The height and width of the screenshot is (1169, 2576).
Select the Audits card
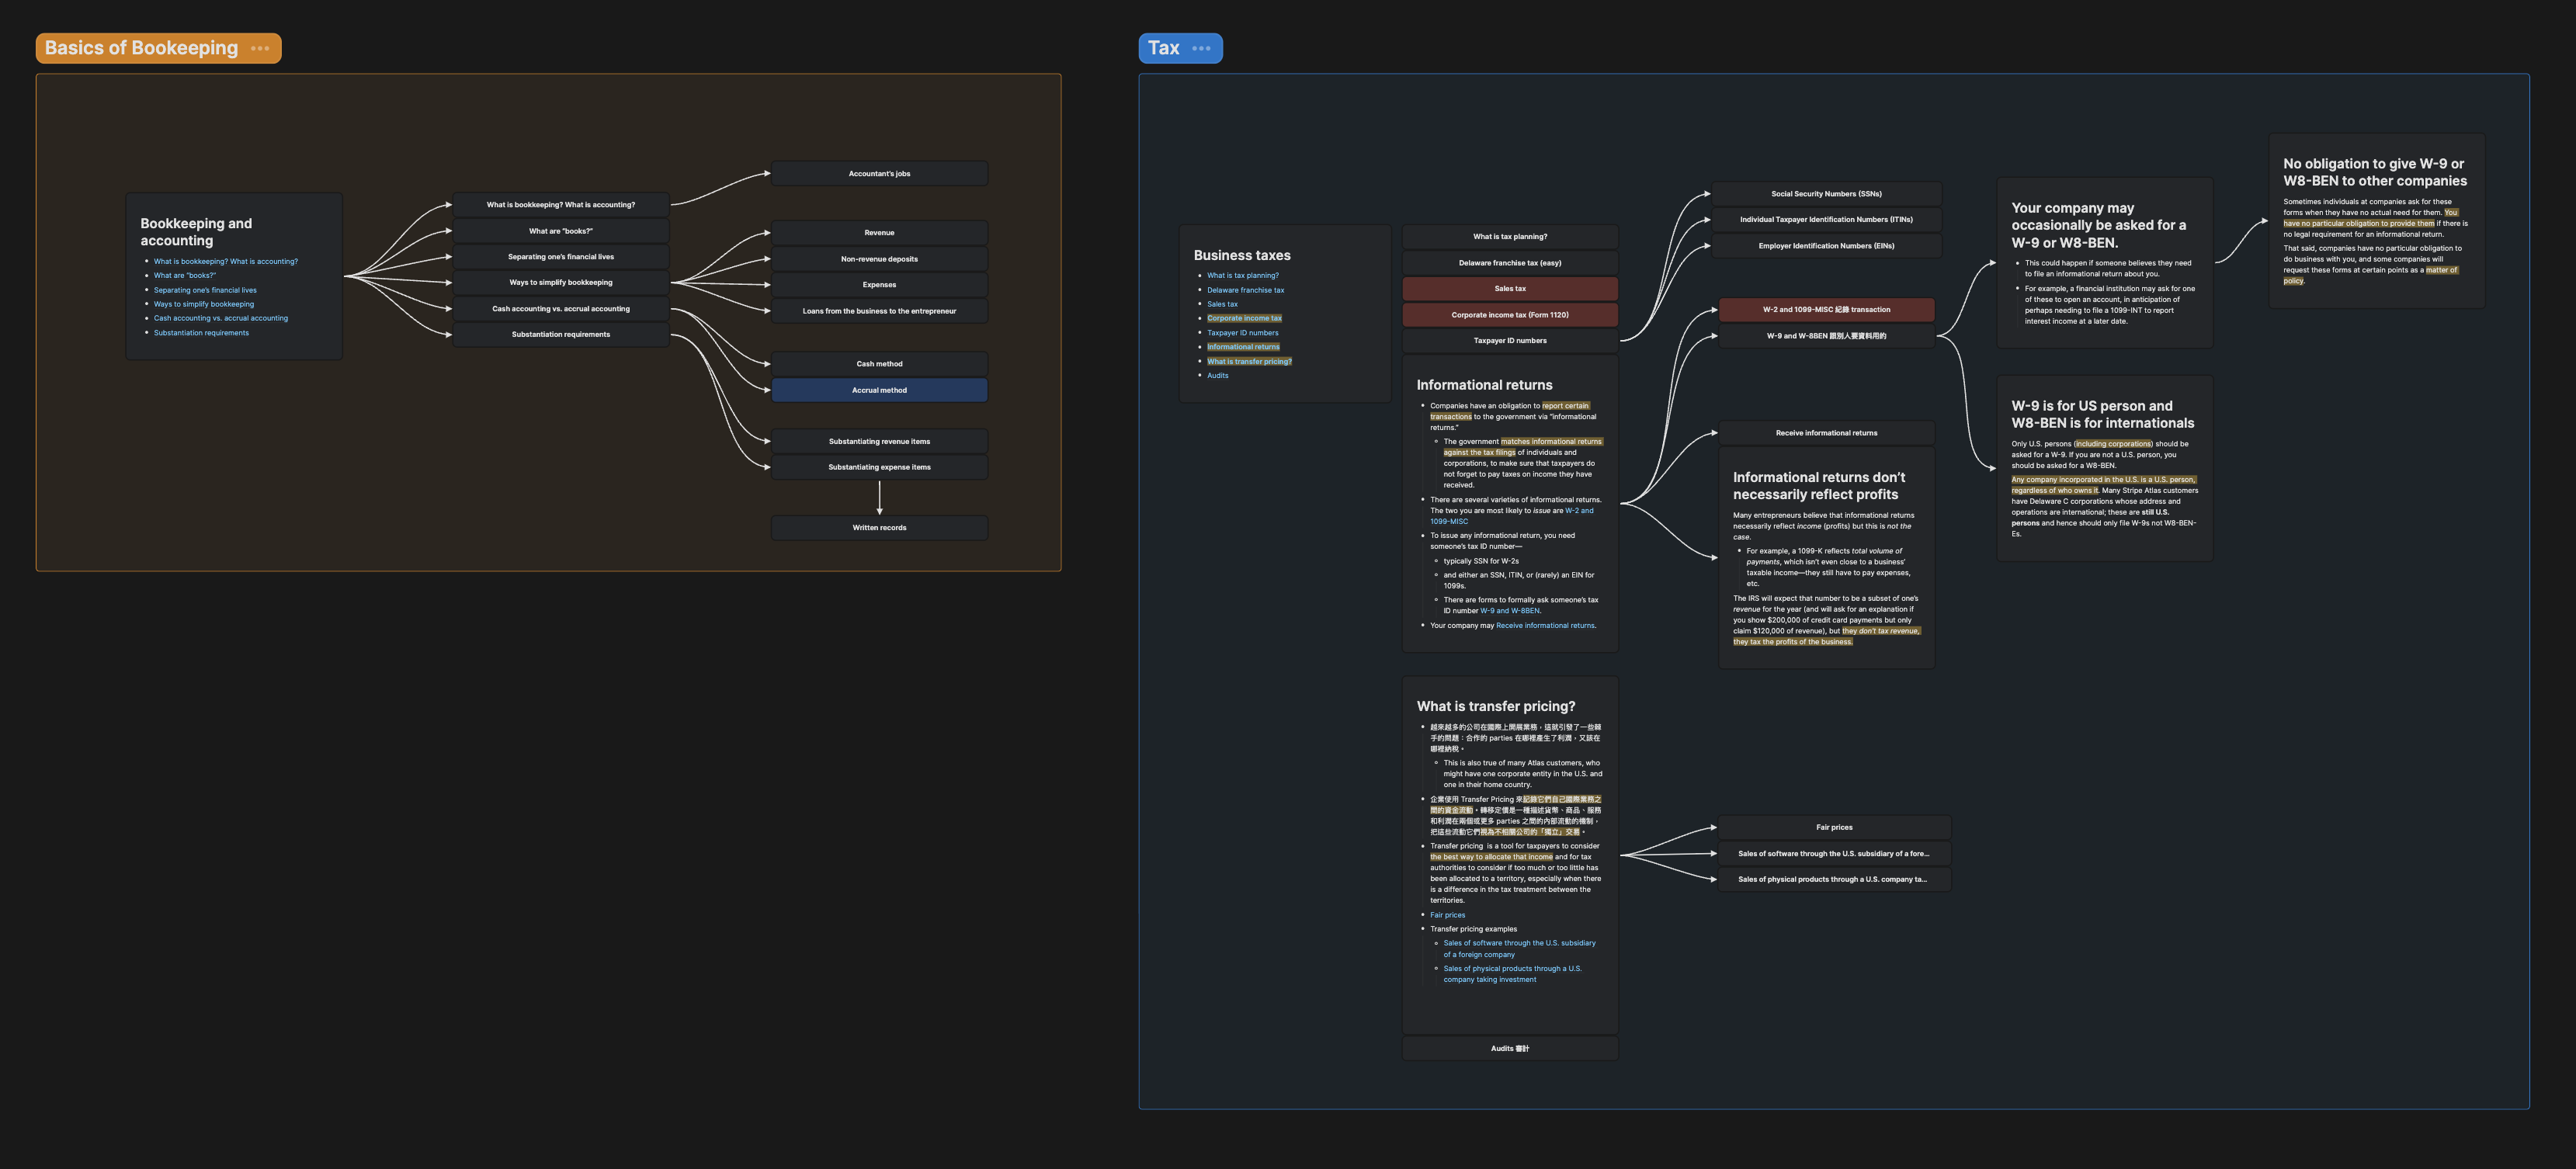[x=1510, y=1049]
